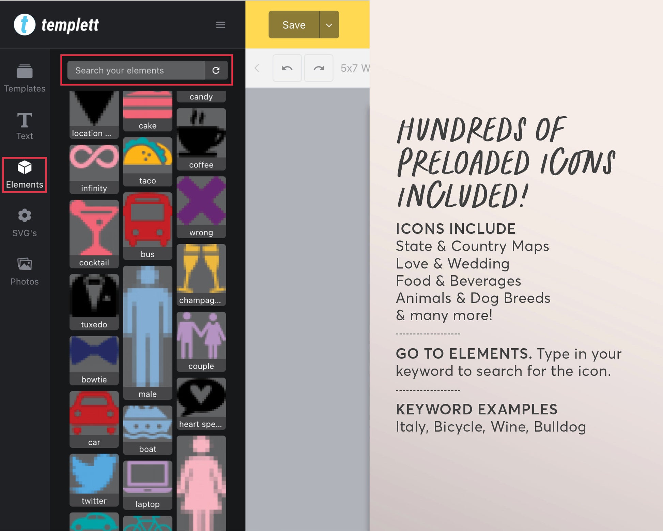This screenshot has width=663, height=531.
Task: Click the redo arrow button
Action: coord(319,68)
